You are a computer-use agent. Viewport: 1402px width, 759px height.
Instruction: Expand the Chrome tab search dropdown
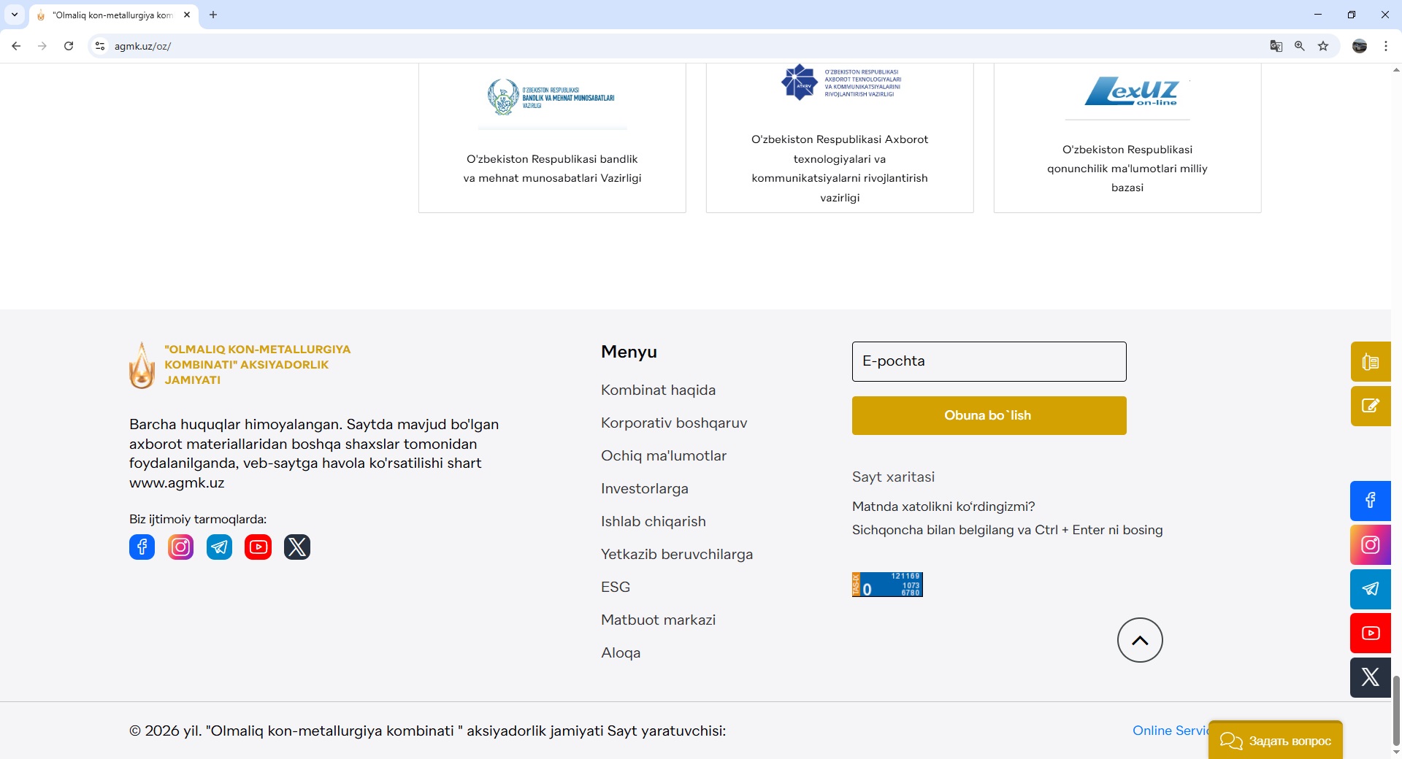(x=15, y=15)
